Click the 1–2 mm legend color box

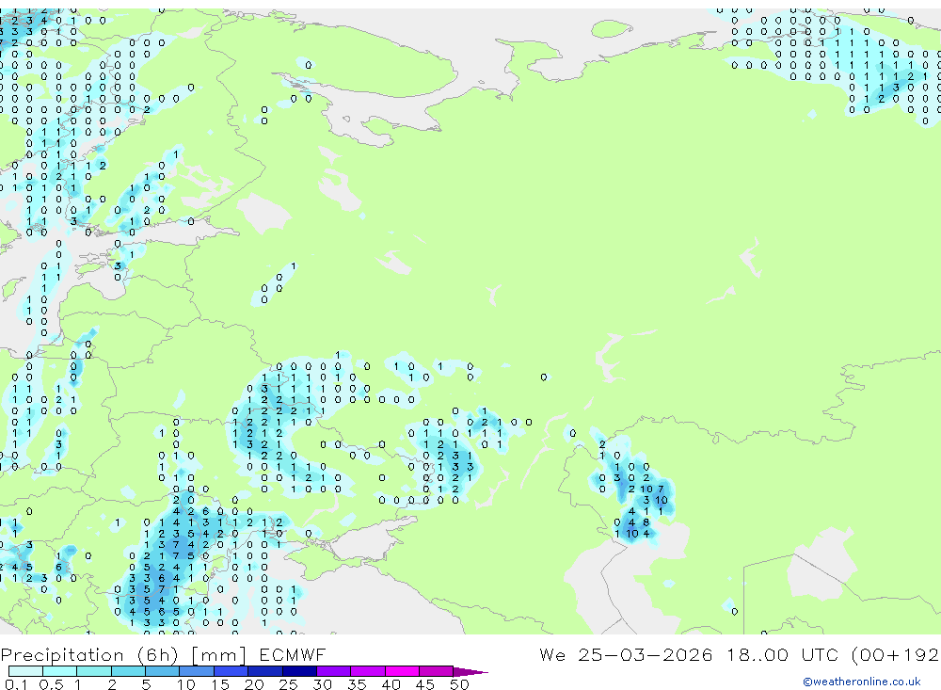click(x=94, y=671)
